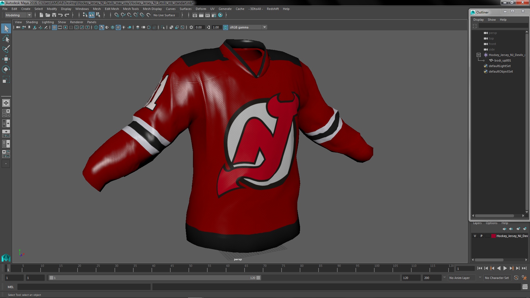530x298 pixels.
Task: Redo action using toolbar arrow
Action: [x=67, y=15]
